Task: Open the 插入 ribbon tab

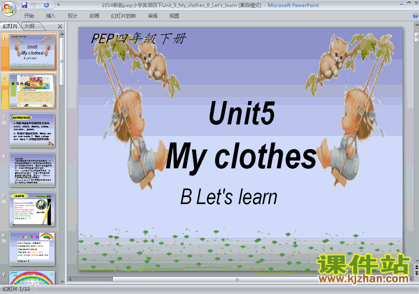Action: tap(51, 16)
